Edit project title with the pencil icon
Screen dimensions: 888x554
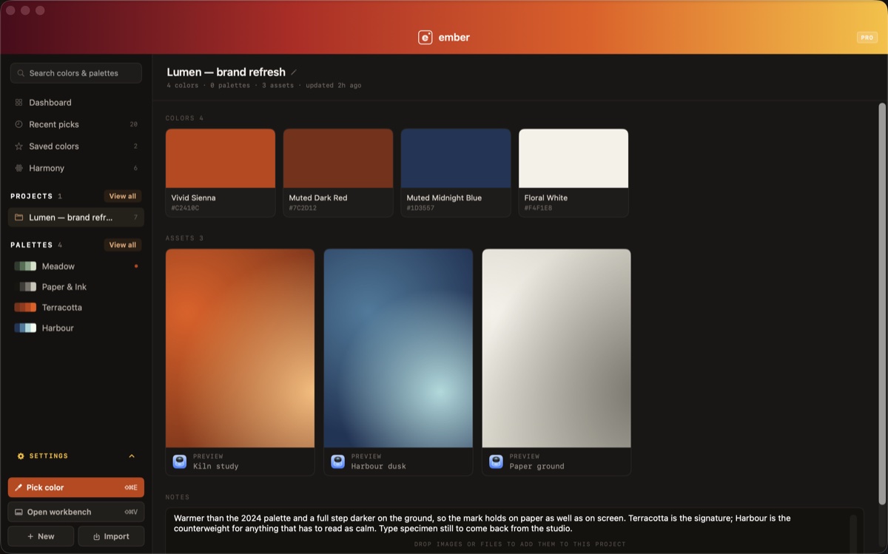pos(294,72)
